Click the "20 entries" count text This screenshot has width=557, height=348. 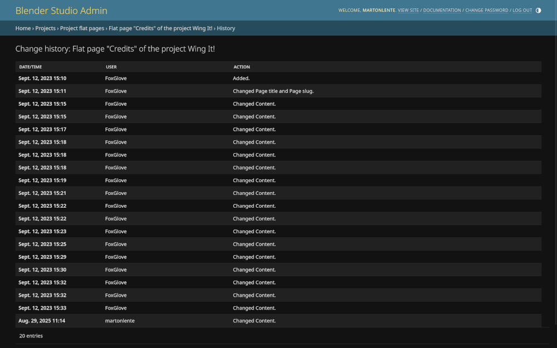pyautogui.click(x=31, y=336)
